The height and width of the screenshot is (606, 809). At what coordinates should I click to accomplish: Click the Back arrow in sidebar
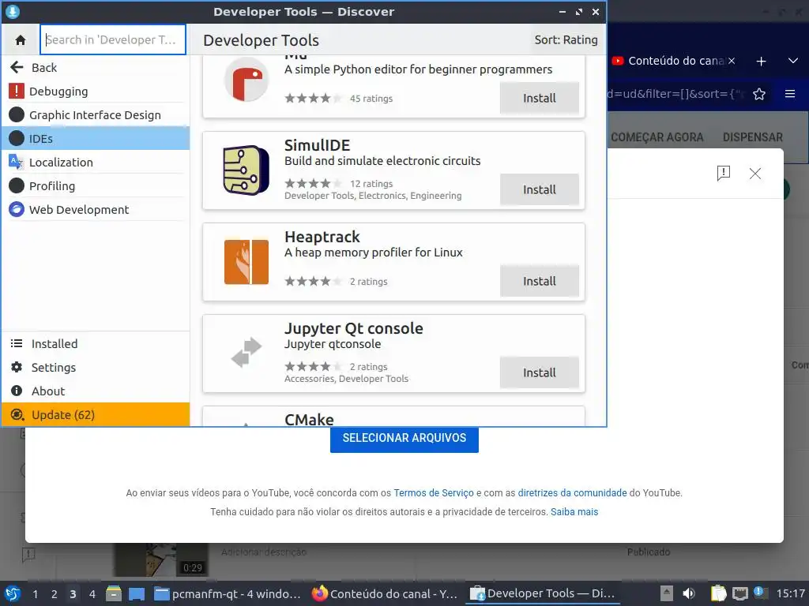pos(17,68)
